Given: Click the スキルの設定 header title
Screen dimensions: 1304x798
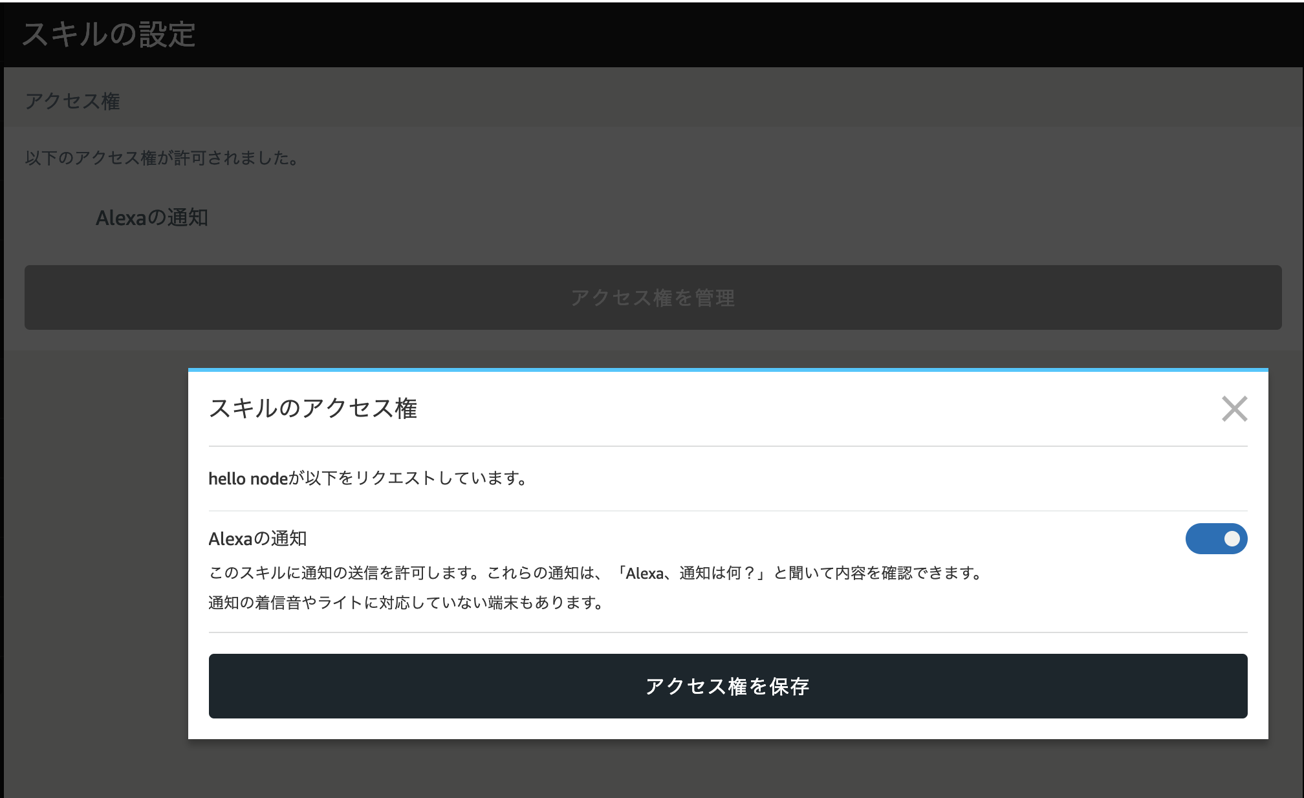Looking at the screenshot, I should (109, 36).
